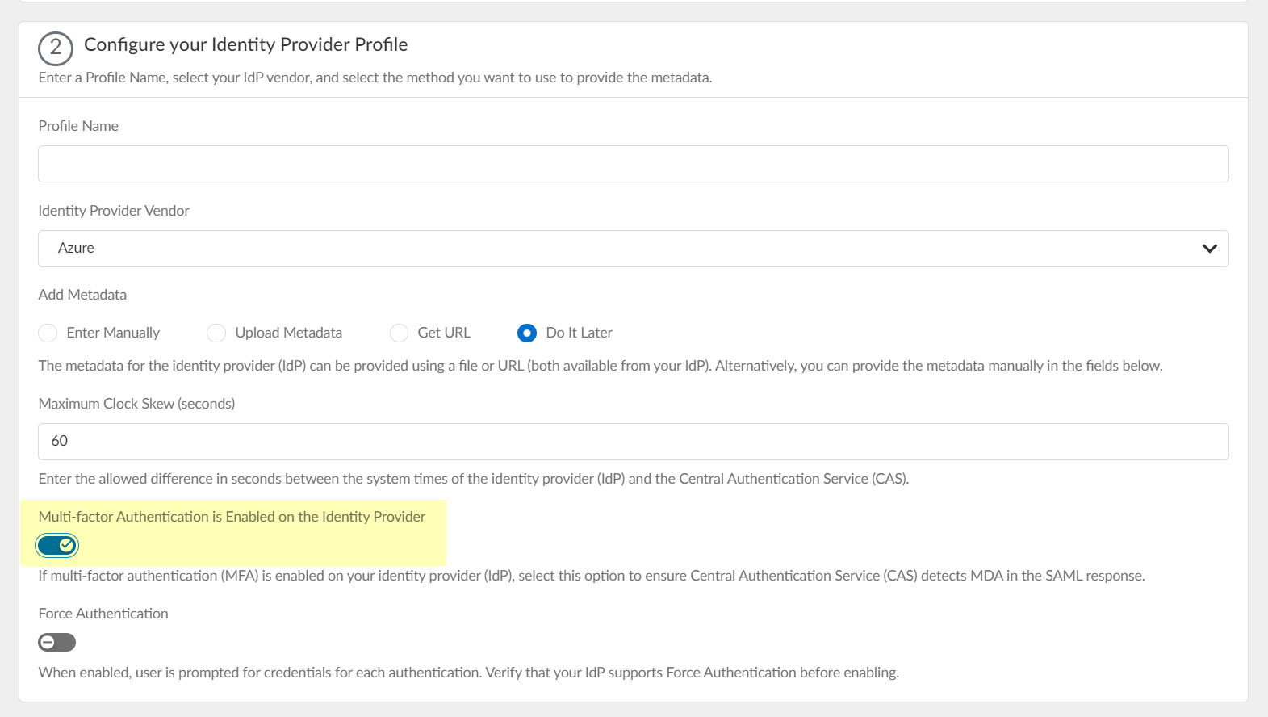1268x717 pixels.
Task: Select the Do It Later radio button
Action: coord(527,333)
